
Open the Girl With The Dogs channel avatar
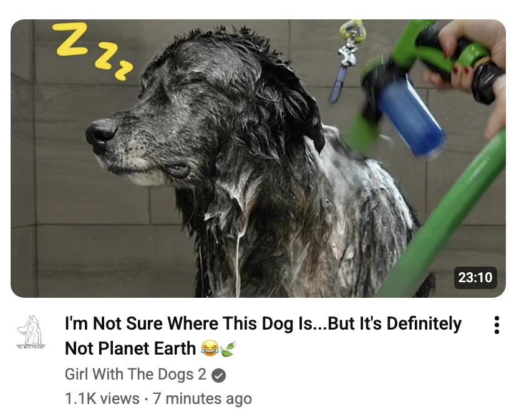point(31,331)
